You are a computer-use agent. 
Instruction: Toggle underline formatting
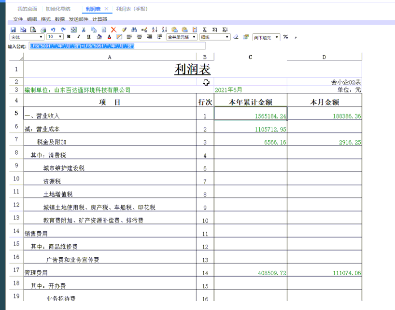point(89,37)
